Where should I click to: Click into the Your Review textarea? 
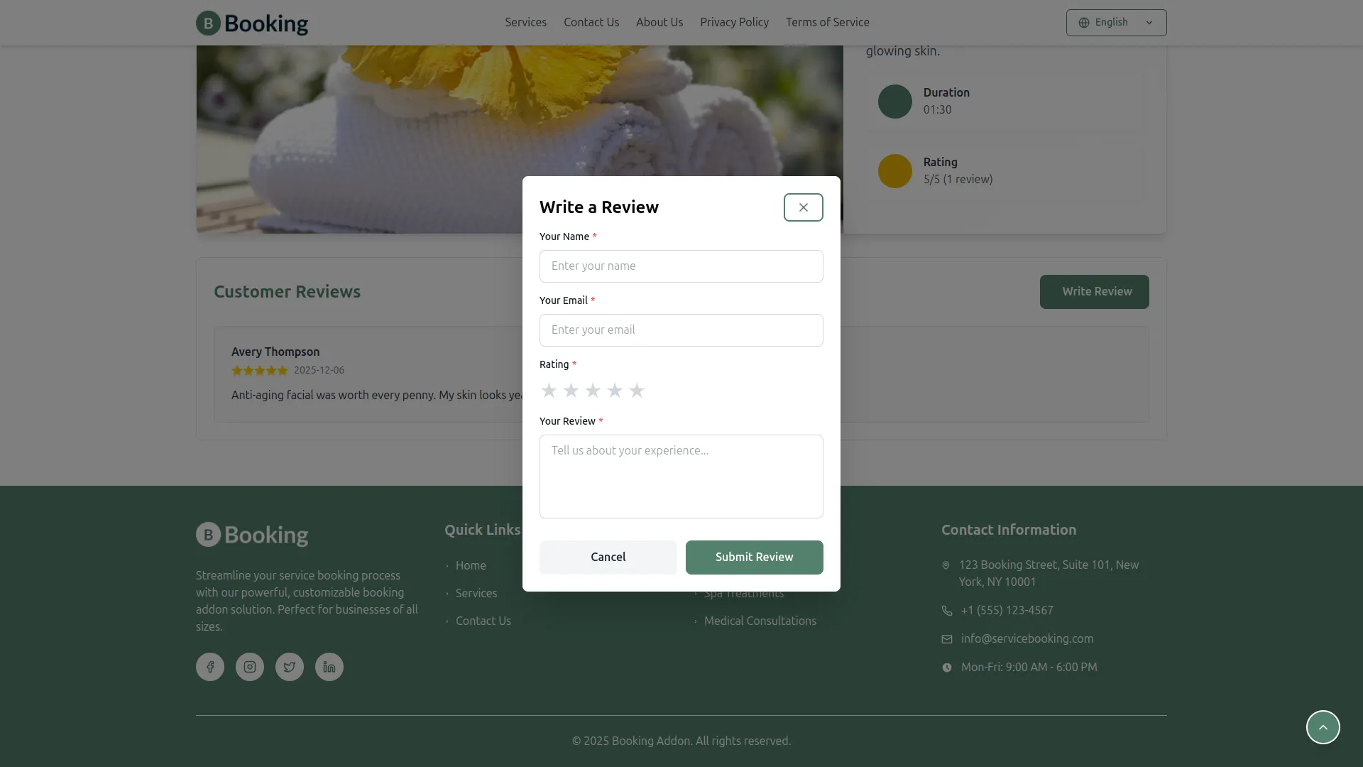(681, 477)
